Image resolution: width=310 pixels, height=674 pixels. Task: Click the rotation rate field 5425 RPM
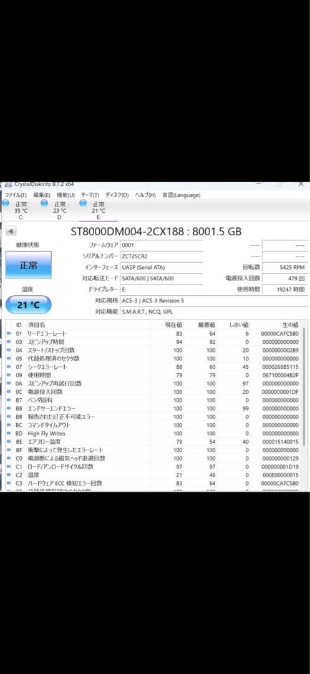(285, 267)
